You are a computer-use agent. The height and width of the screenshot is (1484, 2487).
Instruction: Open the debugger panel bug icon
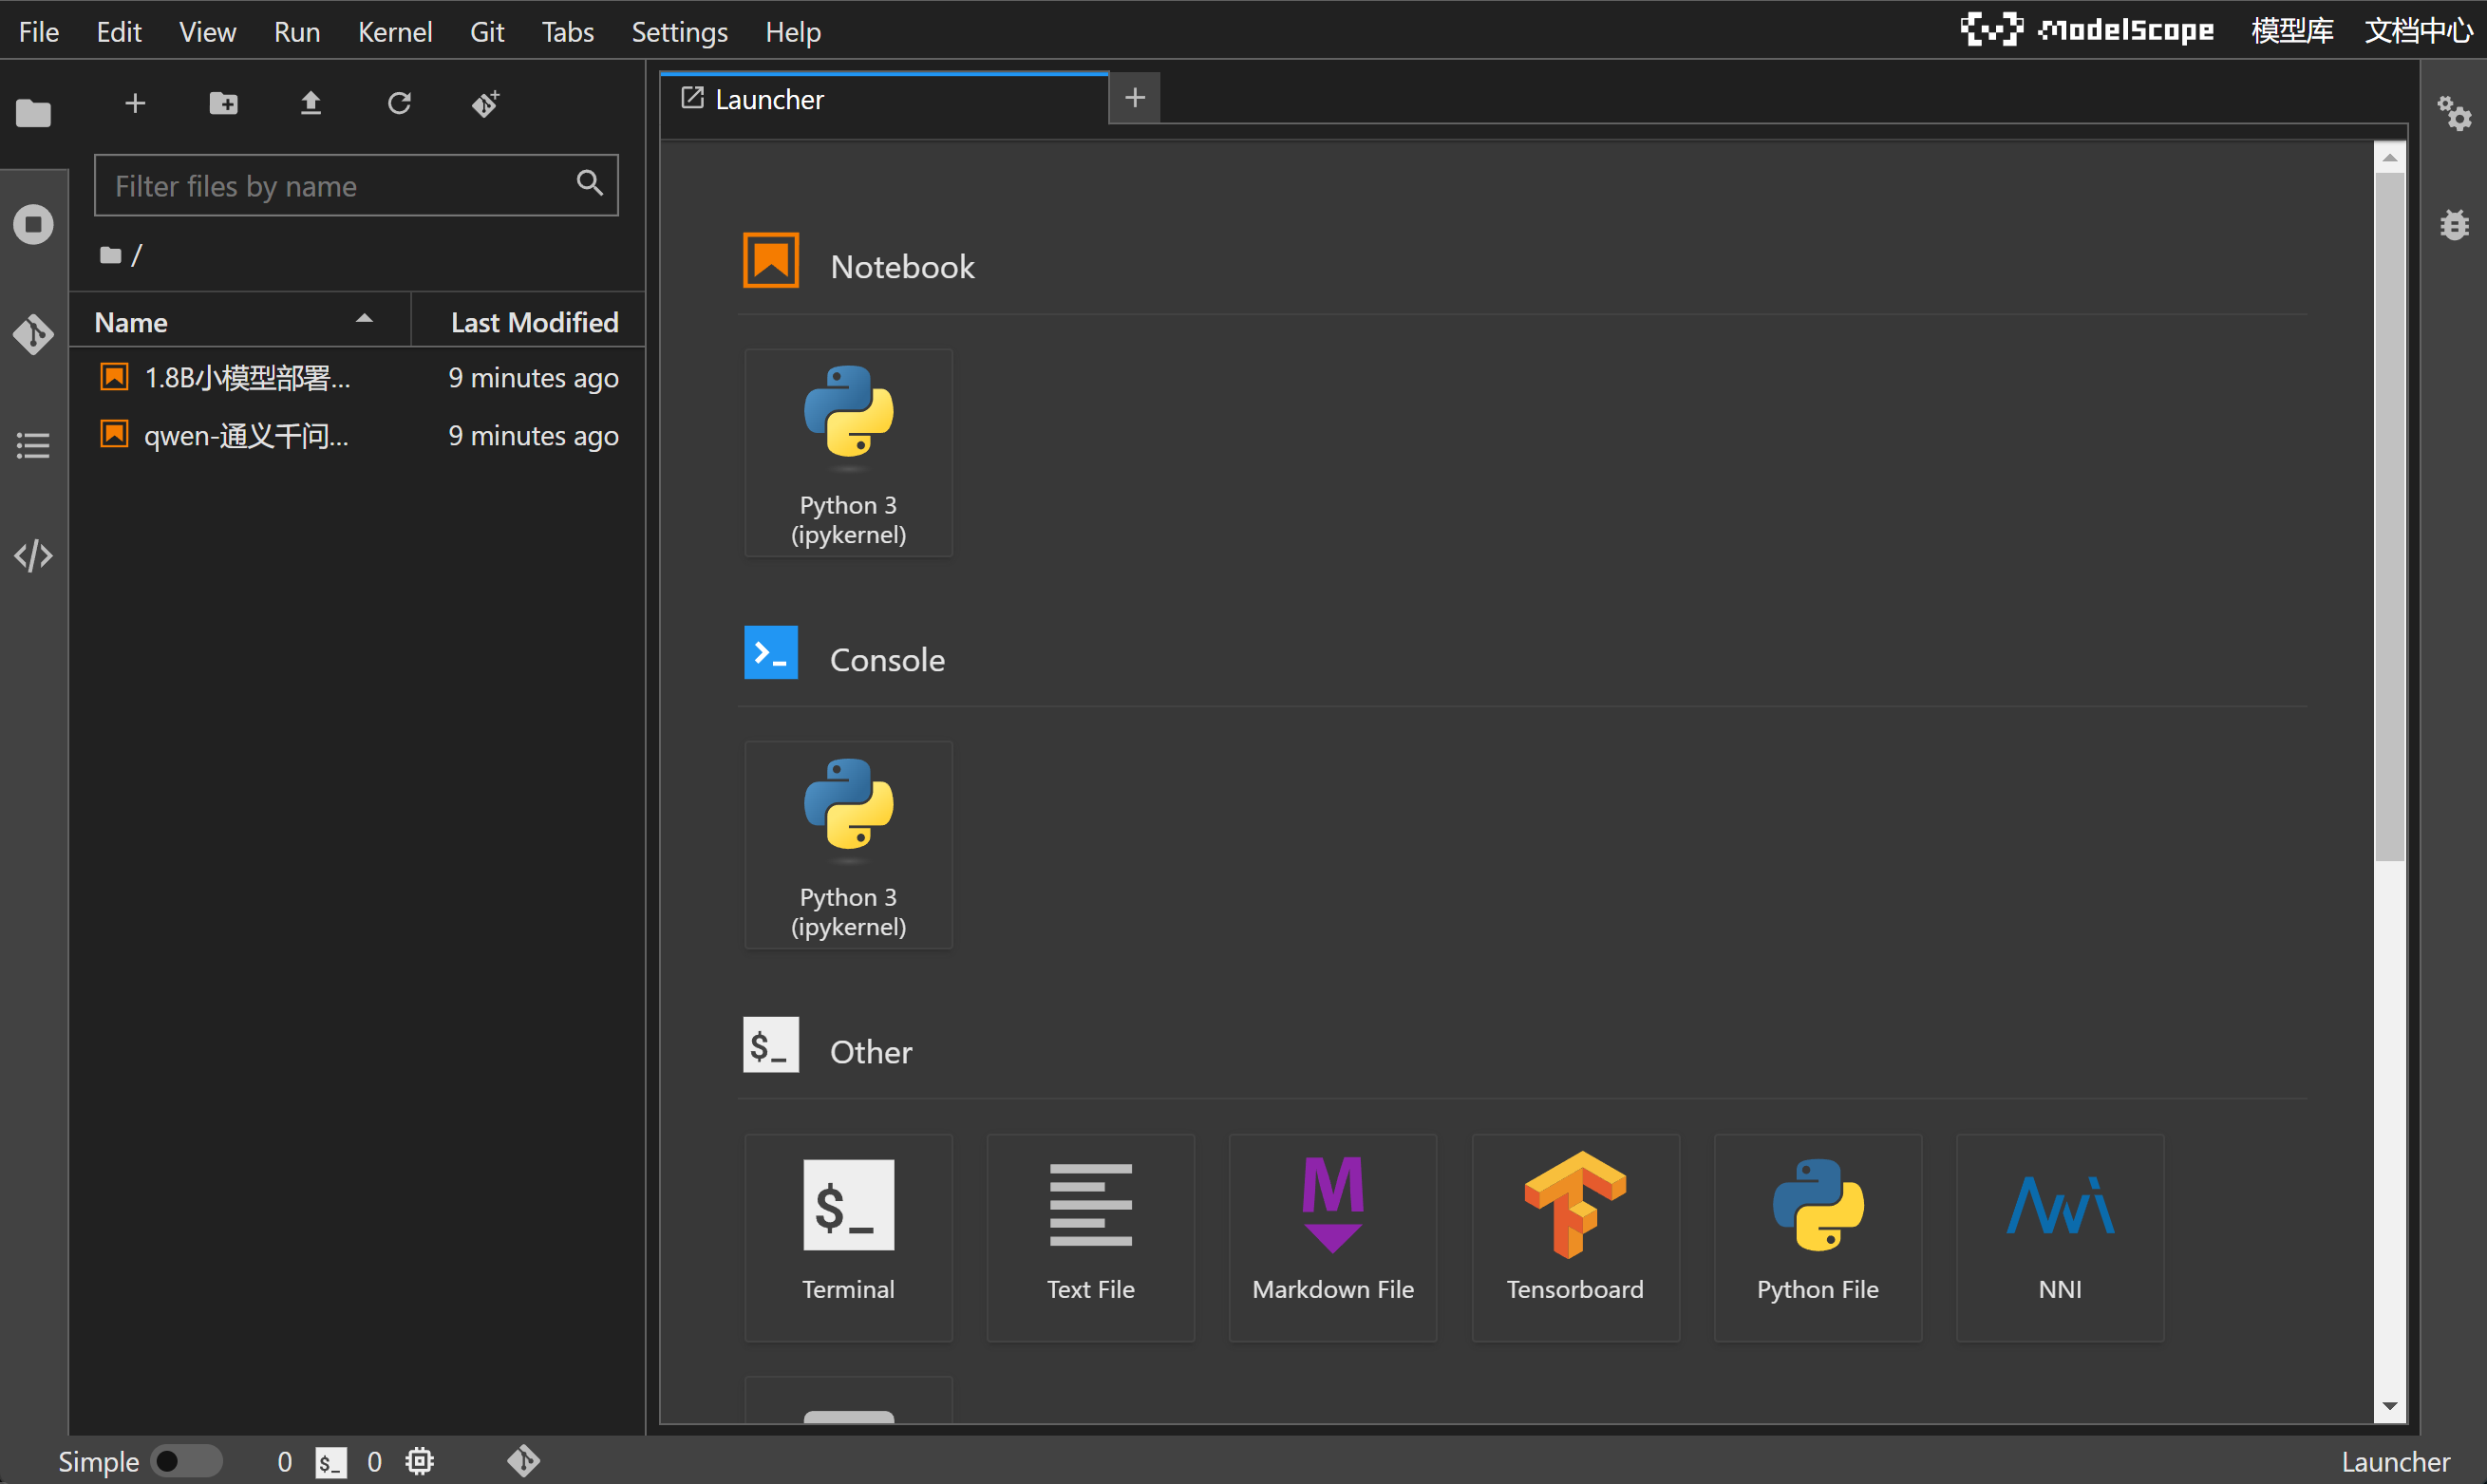[2454, 224]
